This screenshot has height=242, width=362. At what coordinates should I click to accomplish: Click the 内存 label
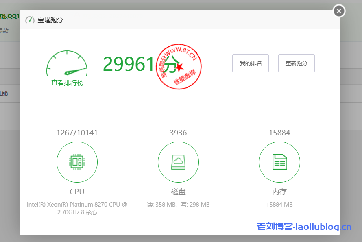(x=279, y=192)
